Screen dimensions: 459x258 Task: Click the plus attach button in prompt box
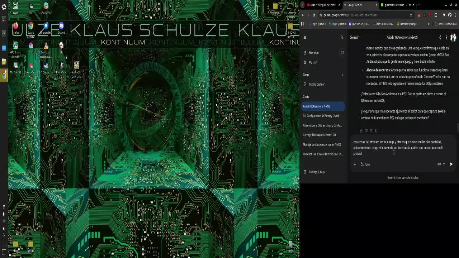[x=355, y=164]
